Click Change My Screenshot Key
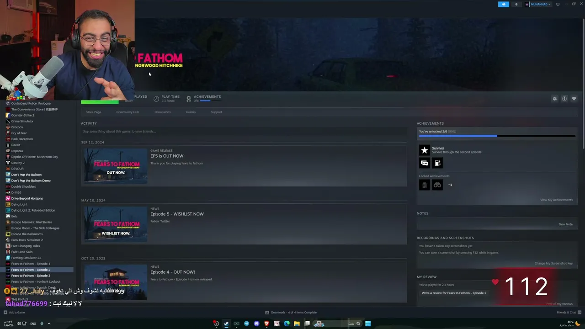This screenshot has height=329, width=585. pyautogui.click(x=553, y=263)
